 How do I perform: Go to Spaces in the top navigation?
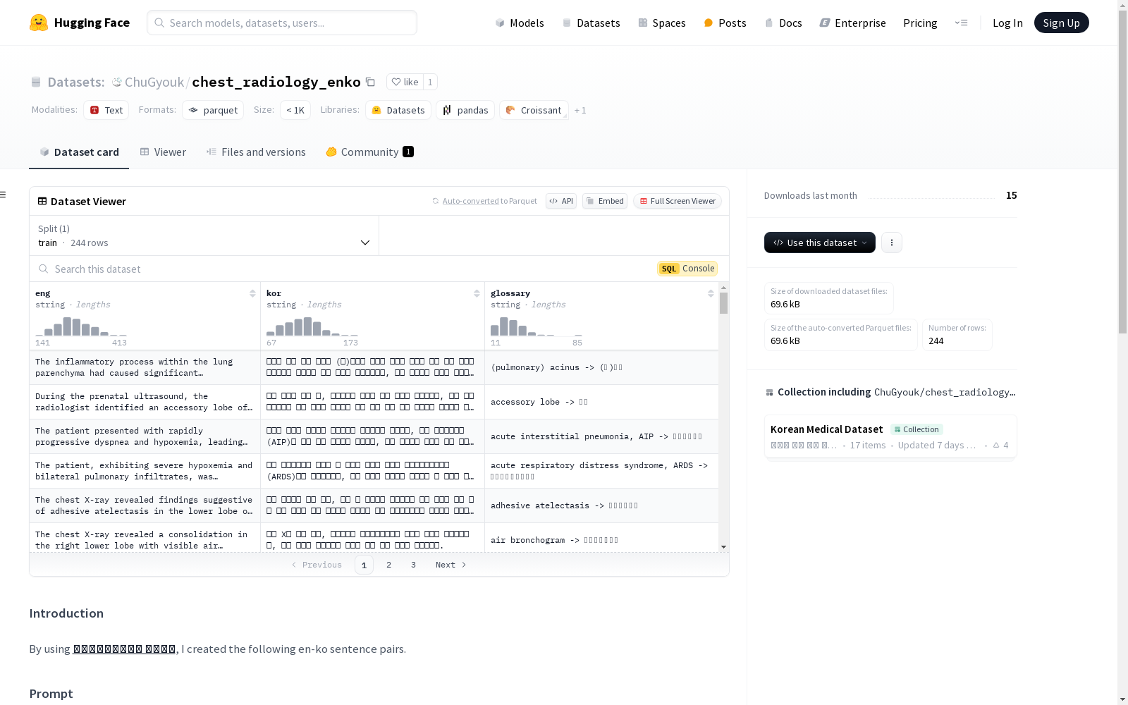[662, 23]
